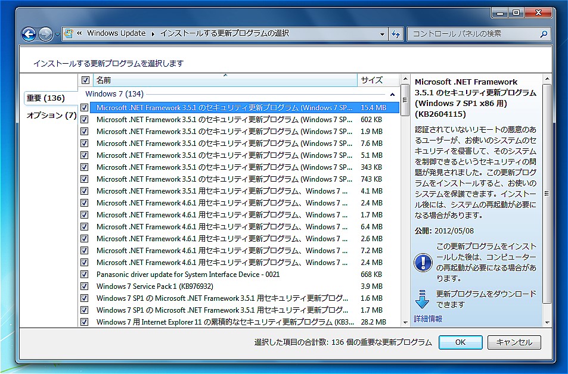
Task: Click the Windows Update breadcrumb
Action: coord(116,33)
